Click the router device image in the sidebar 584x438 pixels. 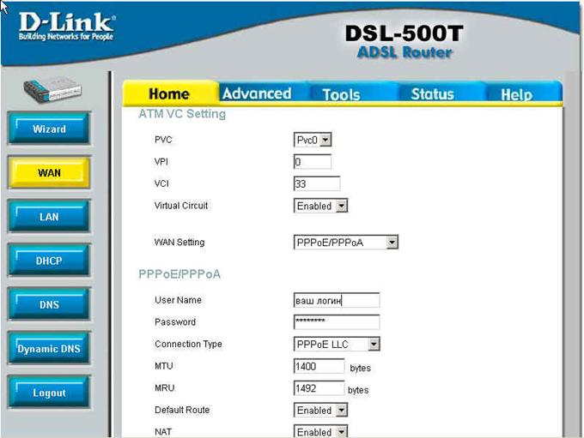52,89
